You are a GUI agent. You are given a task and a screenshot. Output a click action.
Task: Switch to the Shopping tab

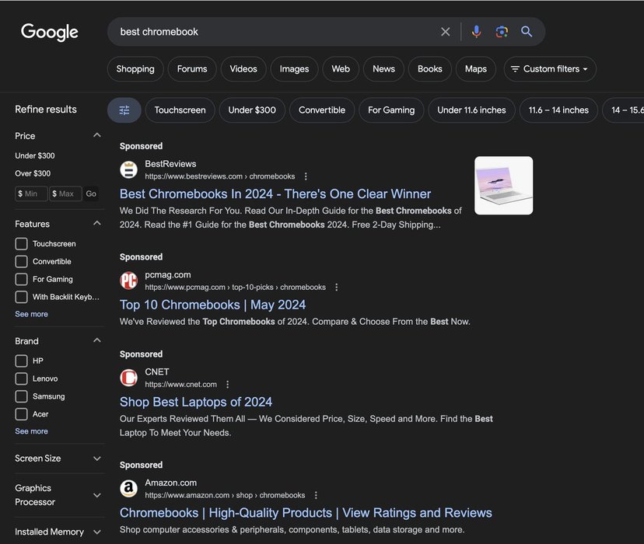click(x=135, y=69)
